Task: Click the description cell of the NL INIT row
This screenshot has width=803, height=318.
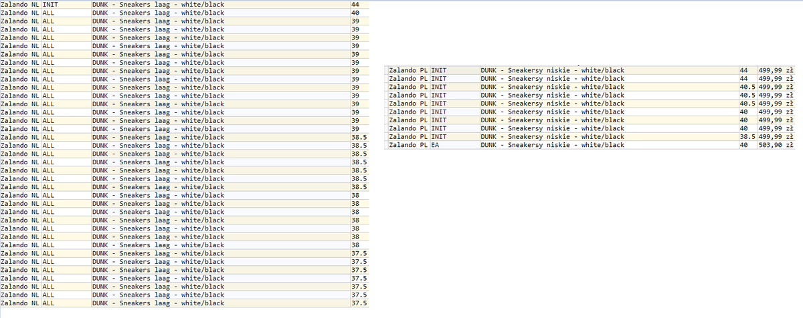Action: (220, 5)
